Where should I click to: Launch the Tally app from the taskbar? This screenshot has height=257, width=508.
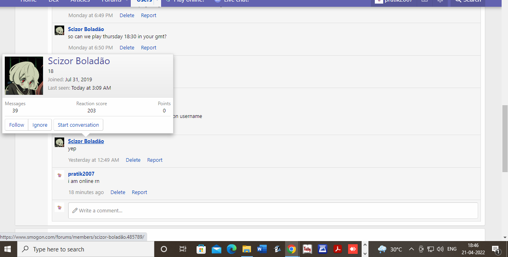coord(307,249)
